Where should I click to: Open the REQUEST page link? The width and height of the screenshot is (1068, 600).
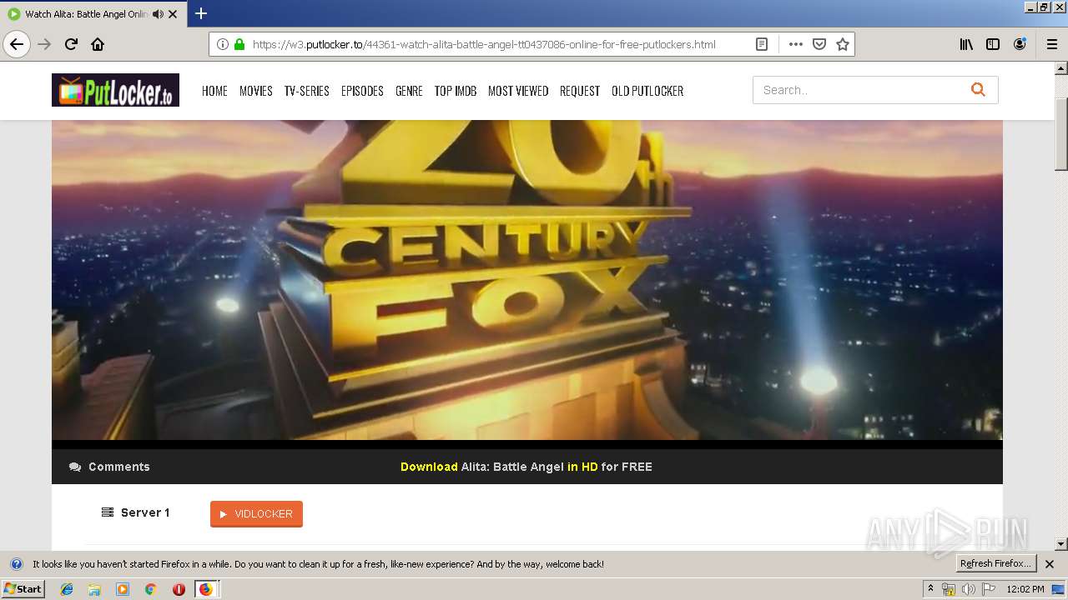tap(580, 91)
